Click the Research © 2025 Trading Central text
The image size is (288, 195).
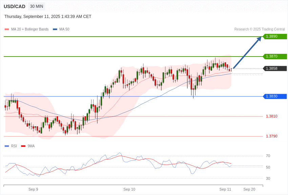[x=260, y=29]
